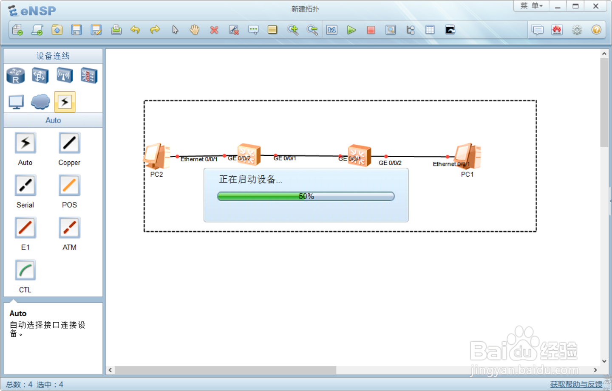Click the Print toolbar icon
The image size is (612, 391).
(116, 30)
